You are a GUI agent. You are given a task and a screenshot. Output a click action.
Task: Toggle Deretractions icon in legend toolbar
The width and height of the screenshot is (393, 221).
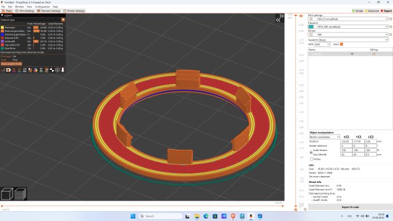(19, 70)
